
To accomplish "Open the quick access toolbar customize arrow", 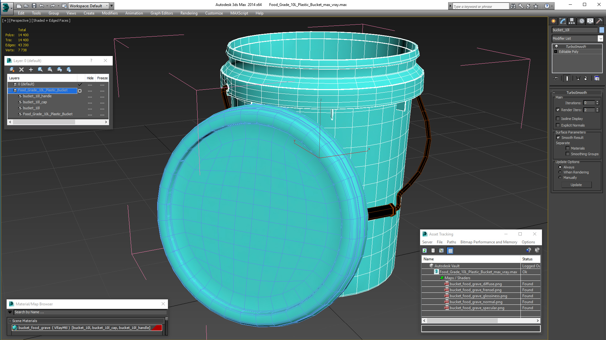I will click(x=112, y=6).
